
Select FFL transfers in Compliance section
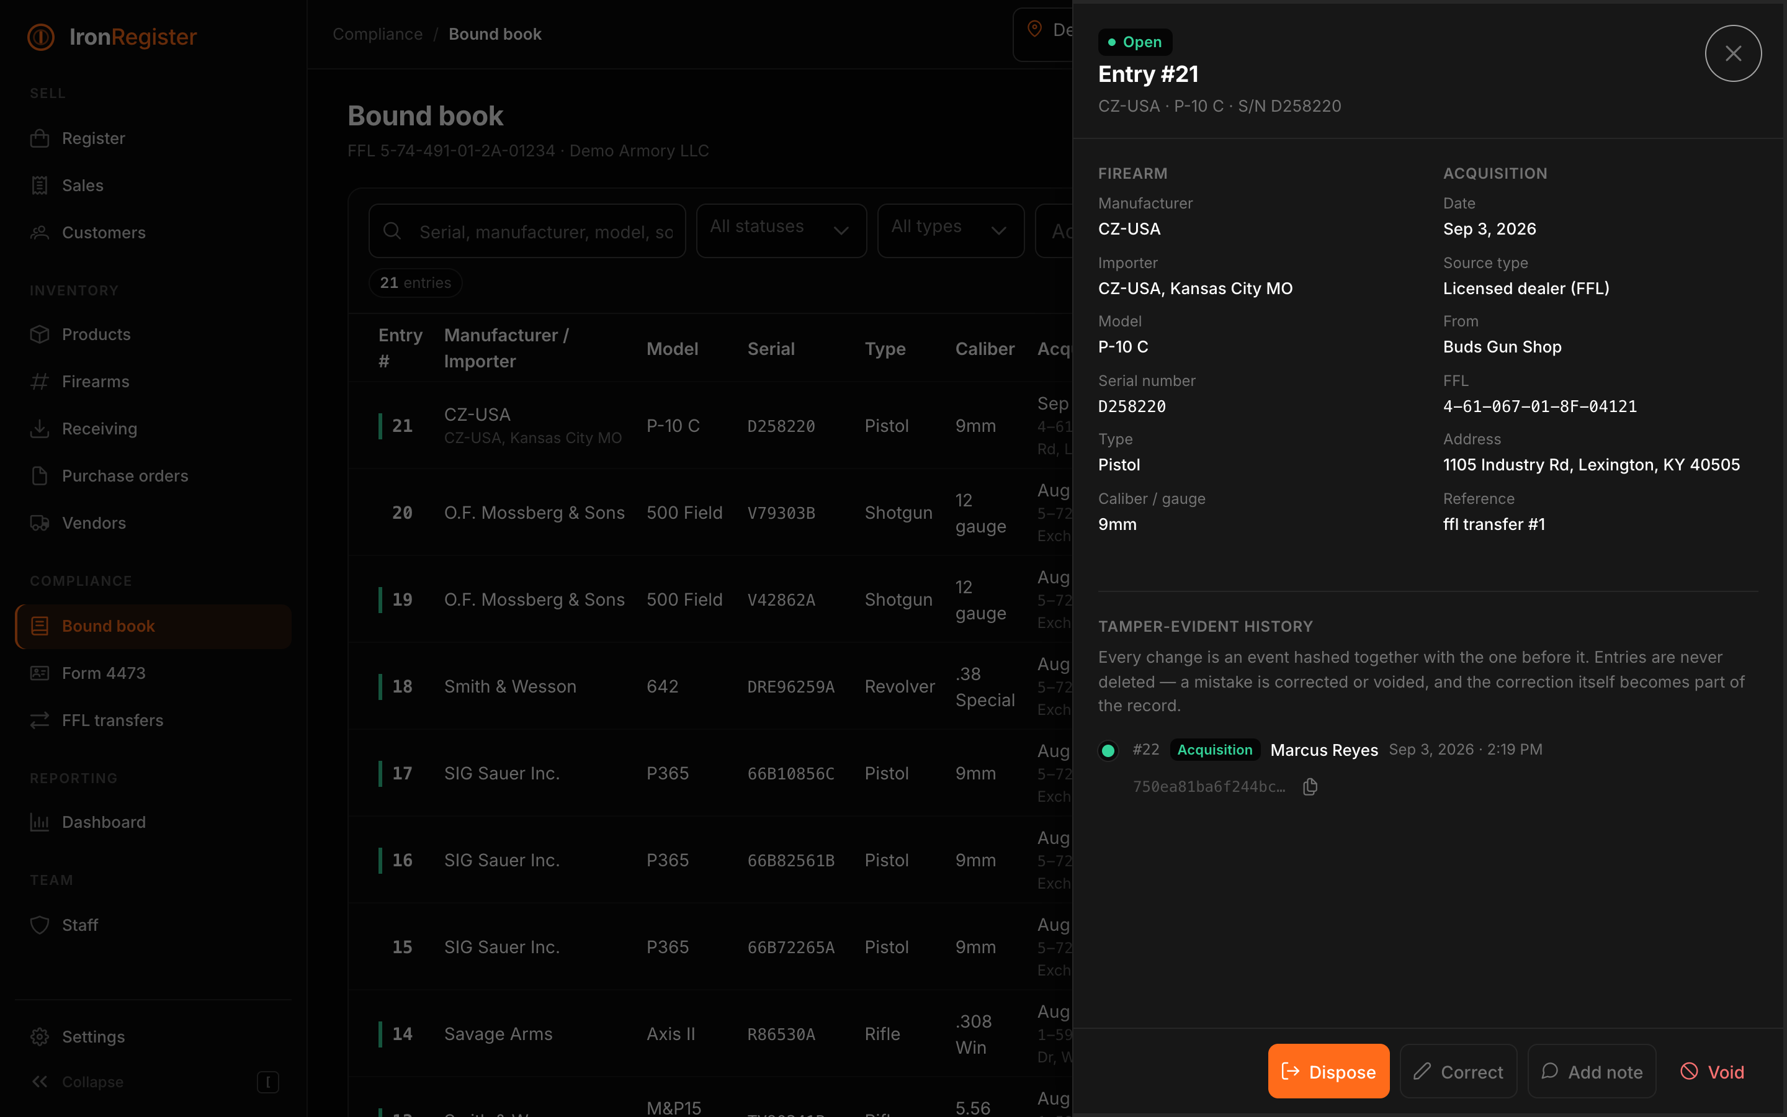[153, 720]
